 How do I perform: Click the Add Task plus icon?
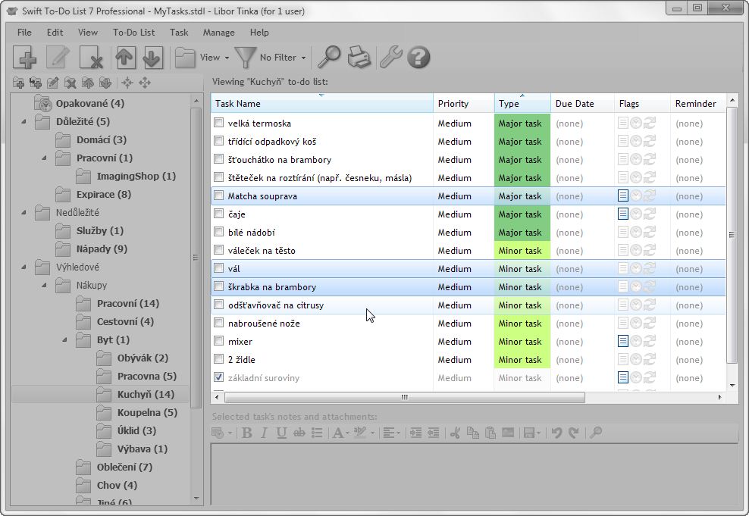(26, 58)
